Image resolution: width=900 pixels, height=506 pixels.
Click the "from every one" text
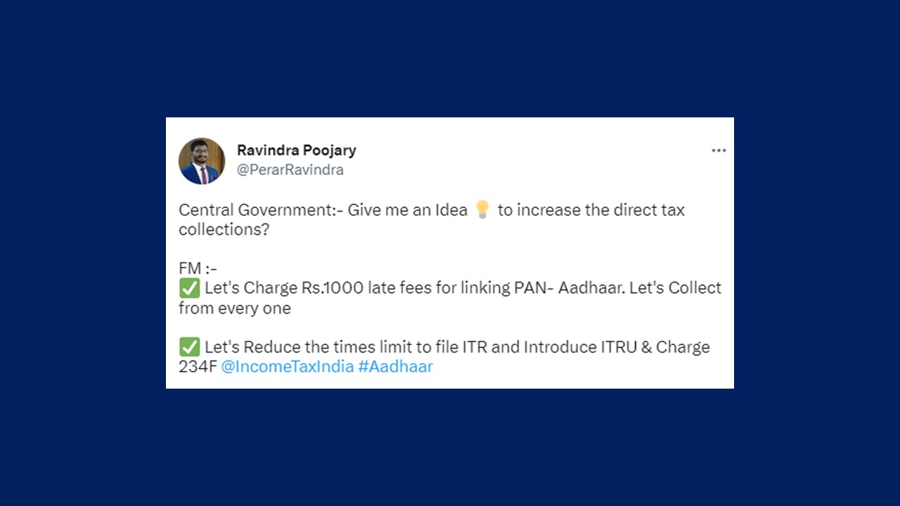[234, 308]
